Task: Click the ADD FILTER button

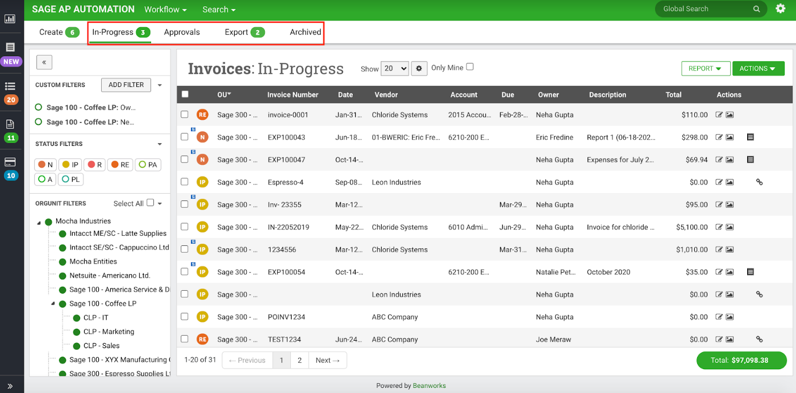Action: [x=126, y=85]
